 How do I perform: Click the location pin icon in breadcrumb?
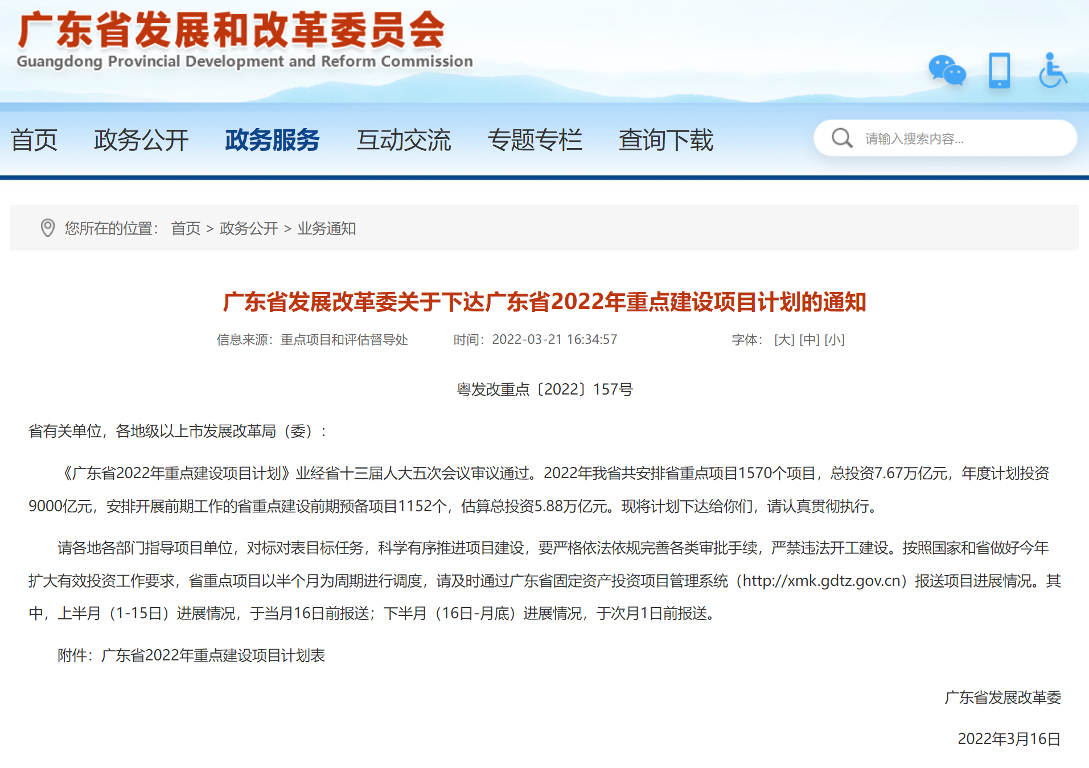pyautogui.click(x=48, y=228)
